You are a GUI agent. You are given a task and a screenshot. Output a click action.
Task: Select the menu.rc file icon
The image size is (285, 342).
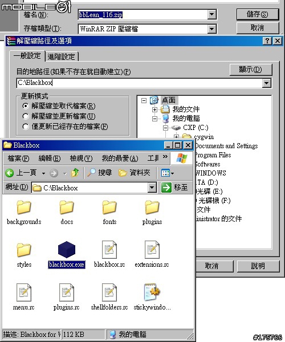point(24,292)
